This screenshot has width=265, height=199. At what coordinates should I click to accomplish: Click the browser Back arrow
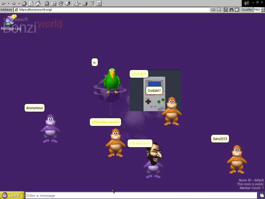4,3
